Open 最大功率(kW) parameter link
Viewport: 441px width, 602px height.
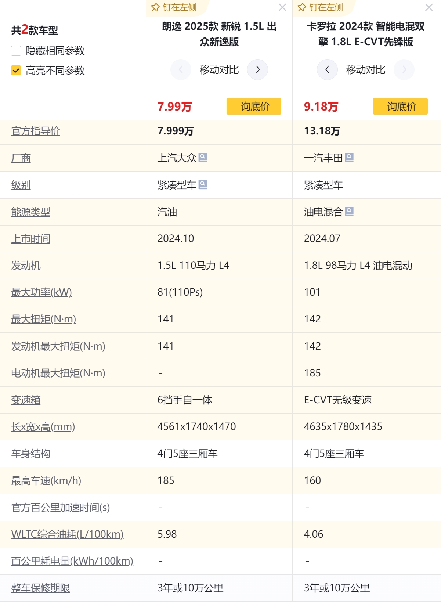pyautogui.click(x=41, y=292)
